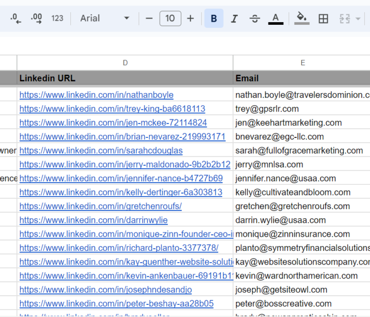
Task: Open the jennifer-nance-b4727b69 LinkedIn link
Action: (x=121, y=179)
